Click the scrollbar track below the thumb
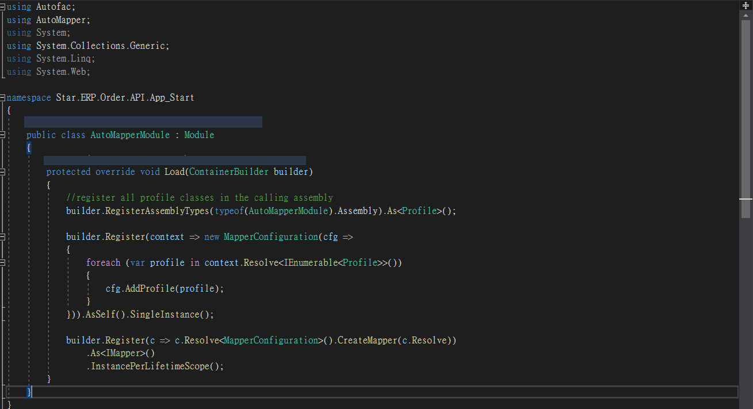The width and height of the screenshot is (753, 409). 746,311
